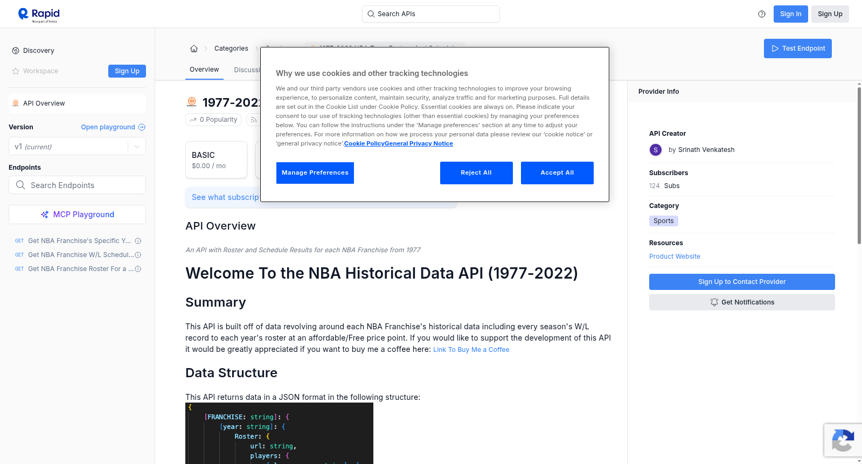862x464 pixels.
Task: Click the MCP Playground sparkle icon
Action: point(45,214)
